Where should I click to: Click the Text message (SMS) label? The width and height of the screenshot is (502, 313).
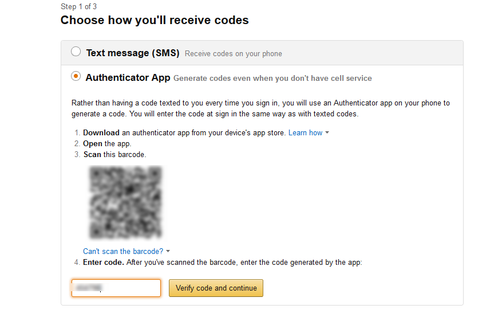(x=133, y=53)
